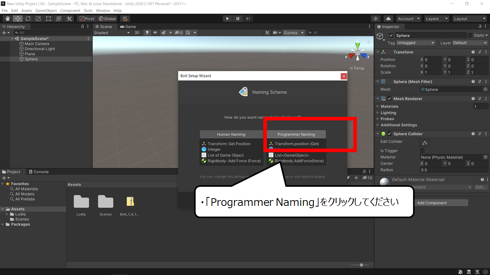Pick mesh with object selector circle
Screen dimensions: 490x275
point(485,89)
